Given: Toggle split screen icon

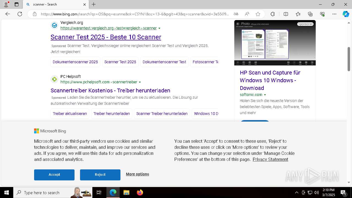Looking at the screenshot, I should (286, 14).
